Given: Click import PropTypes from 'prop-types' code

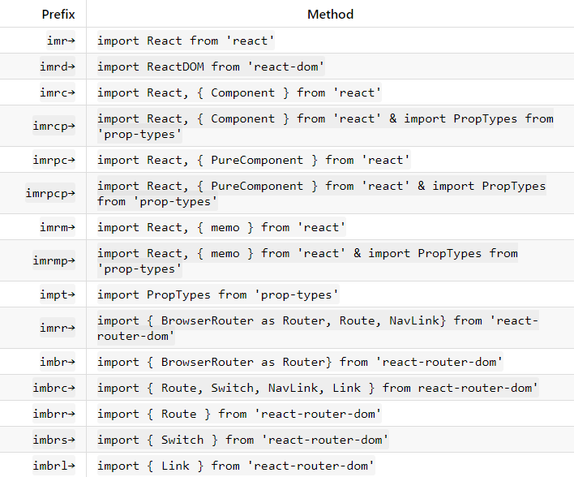Looking at the screenshot, I should [218, 294].
